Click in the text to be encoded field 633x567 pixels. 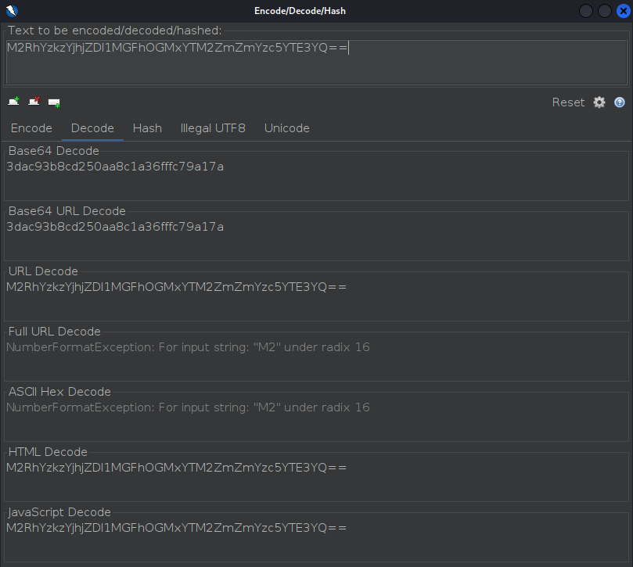pos(316,61)
